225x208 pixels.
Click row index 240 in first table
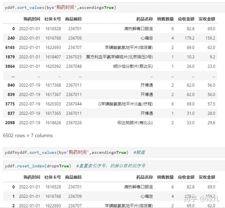coord(11,38)
